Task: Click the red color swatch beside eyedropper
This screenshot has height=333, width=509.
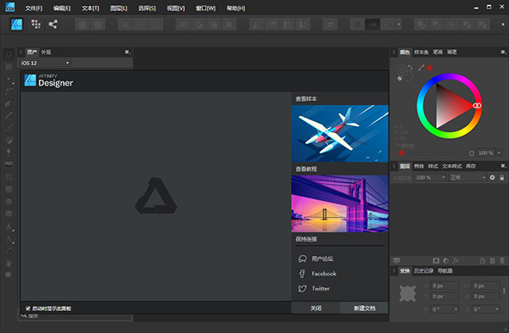Action: tap(430, 68)
